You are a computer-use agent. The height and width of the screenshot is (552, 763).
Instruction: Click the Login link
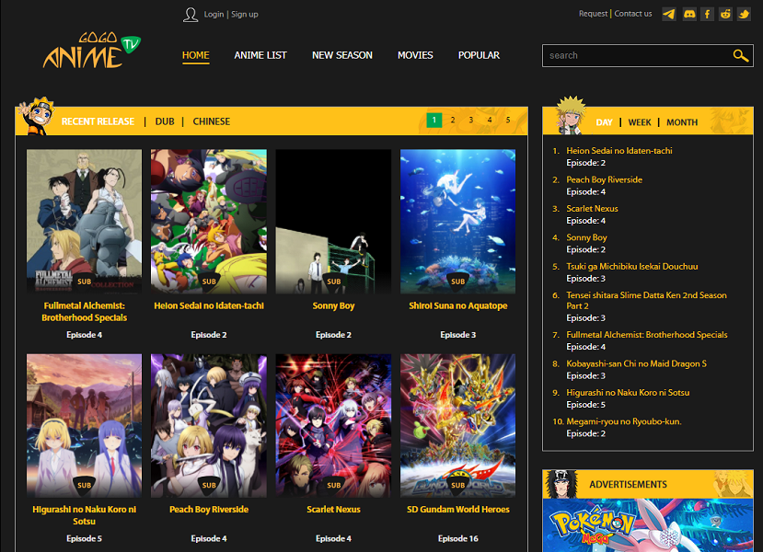tap(214, 14)
